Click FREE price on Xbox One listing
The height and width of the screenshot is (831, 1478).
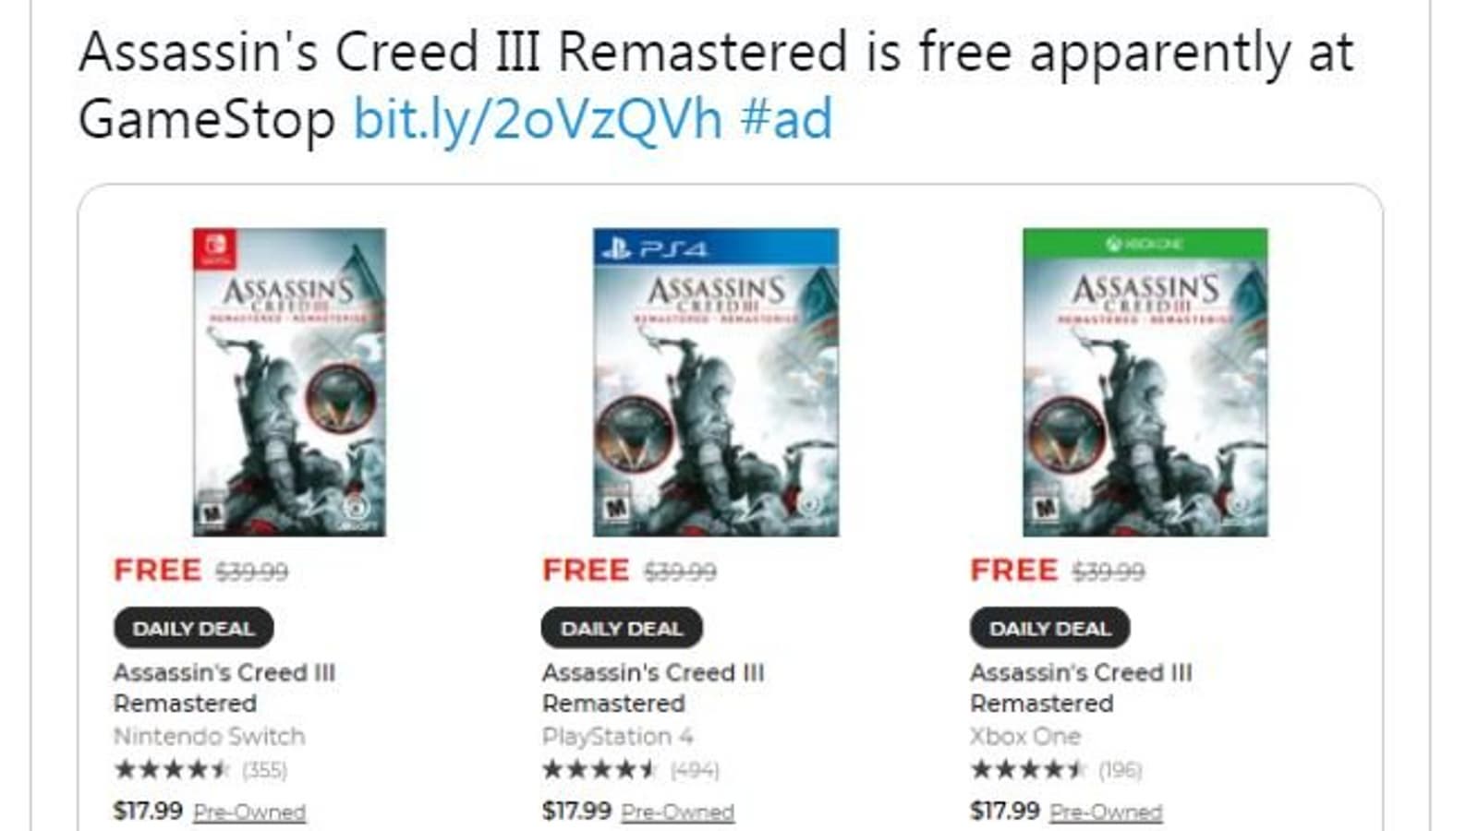(1013, 571)
